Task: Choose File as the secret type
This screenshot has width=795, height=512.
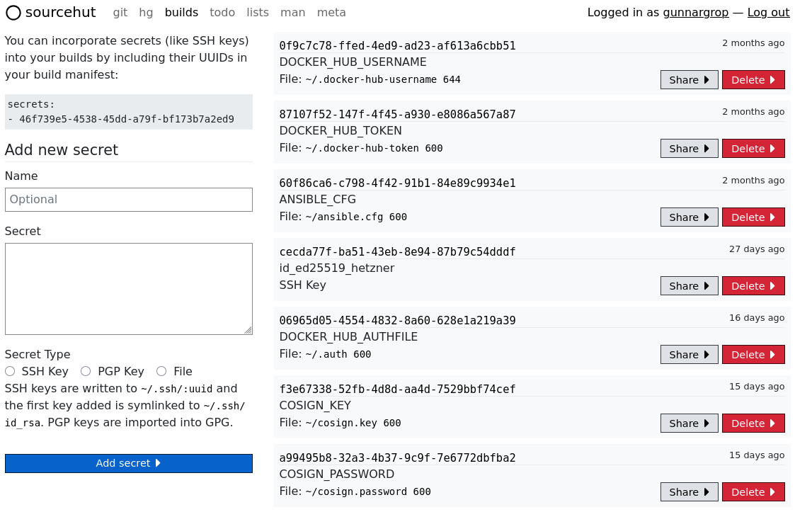Action: coord(161,371)
